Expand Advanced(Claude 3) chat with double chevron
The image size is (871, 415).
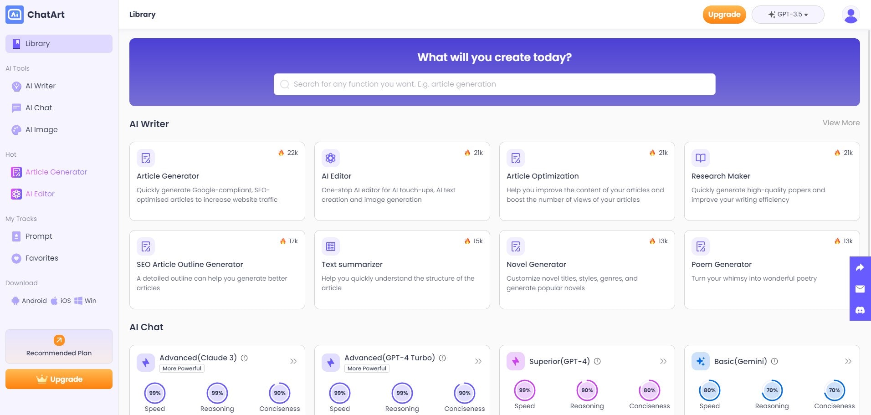[x=293, y=361]
